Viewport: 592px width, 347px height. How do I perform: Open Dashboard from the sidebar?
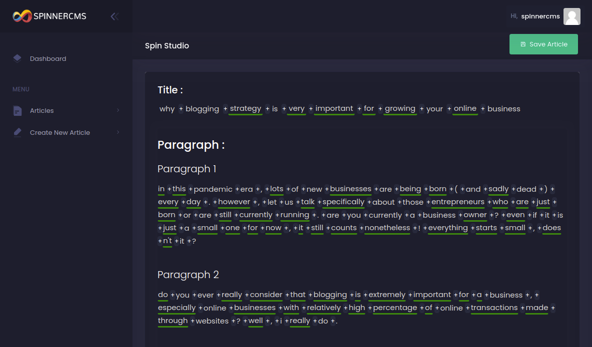click(48, 59)
